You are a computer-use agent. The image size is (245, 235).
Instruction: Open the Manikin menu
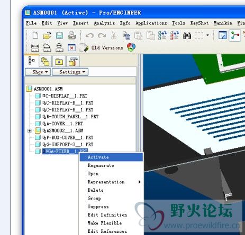point(223,23)
